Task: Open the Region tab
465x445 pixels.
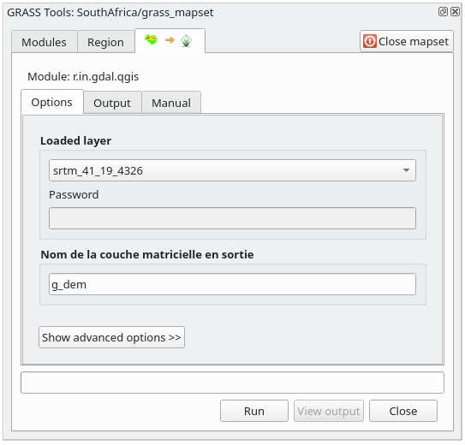Action: (105, 42)
